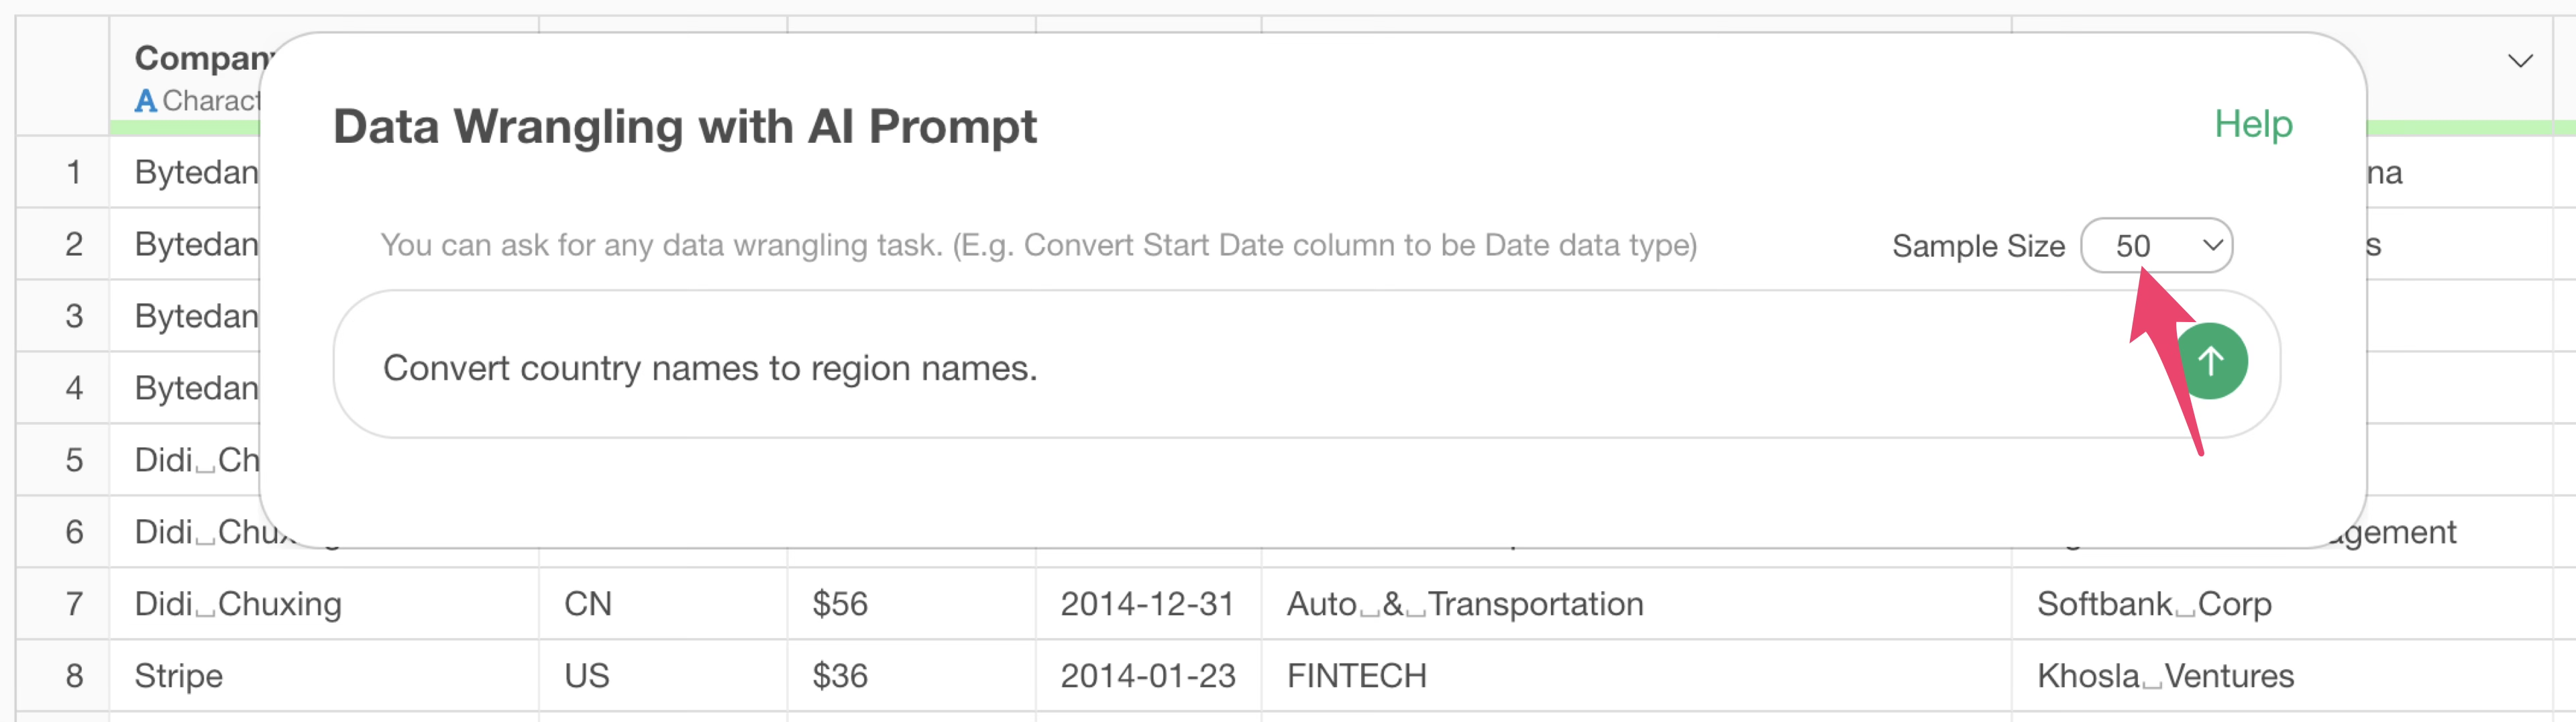The width and height of the screenshot is (2576, 722).
Task: Select the Company column header
Action: pos(200,58)
